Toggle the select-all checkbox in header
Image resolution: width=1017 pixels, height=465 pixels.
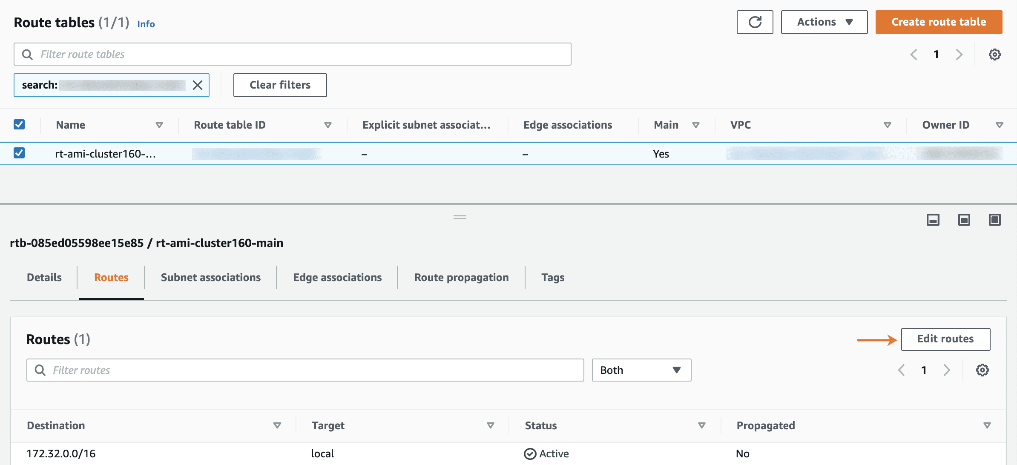19,124
